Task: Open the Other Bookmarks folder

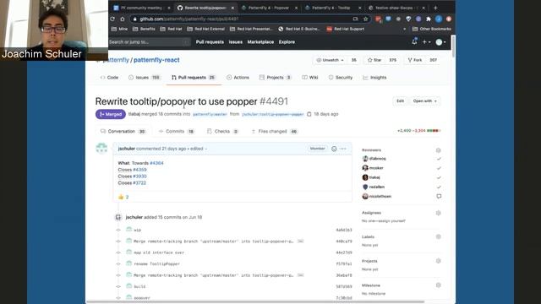Action: (x=432, y=29)
